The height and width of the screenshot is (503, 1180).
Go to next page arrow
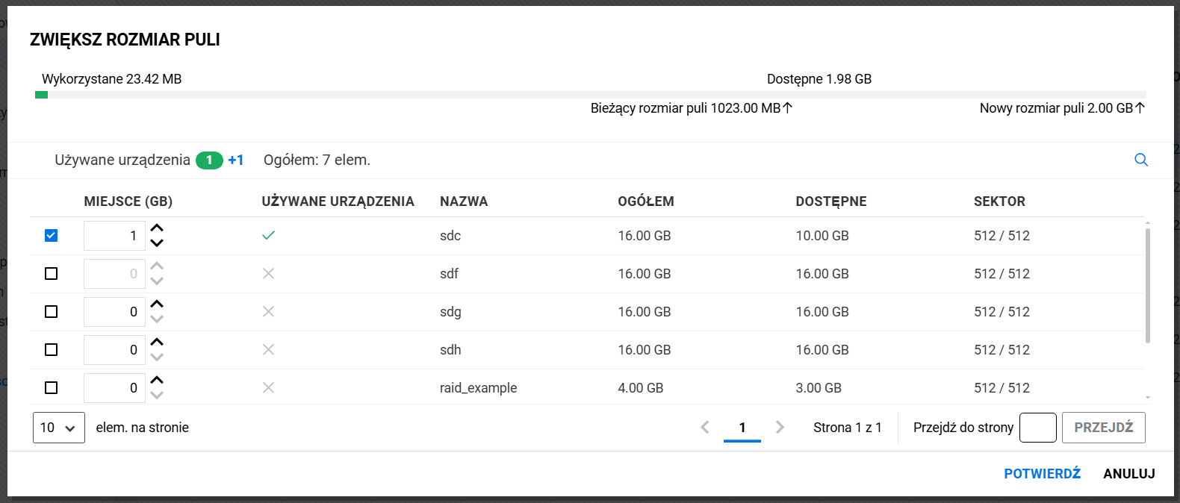point(780,427)
